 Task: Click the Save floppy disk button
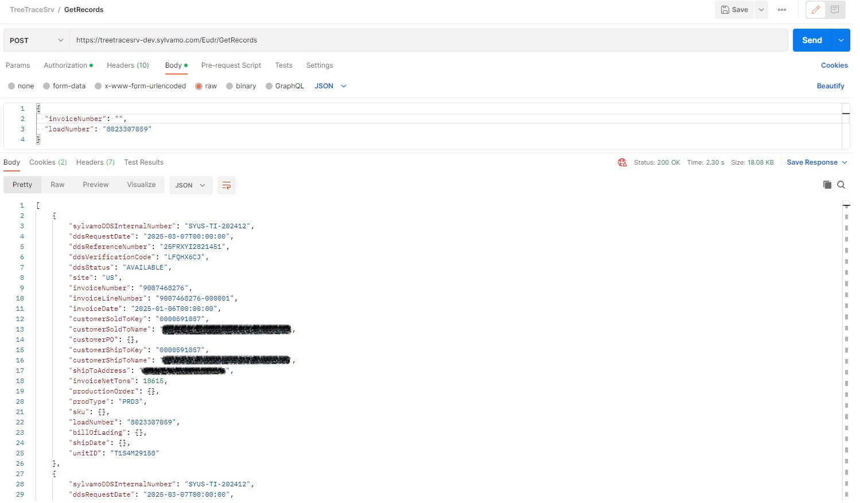[x=734, y=10]
